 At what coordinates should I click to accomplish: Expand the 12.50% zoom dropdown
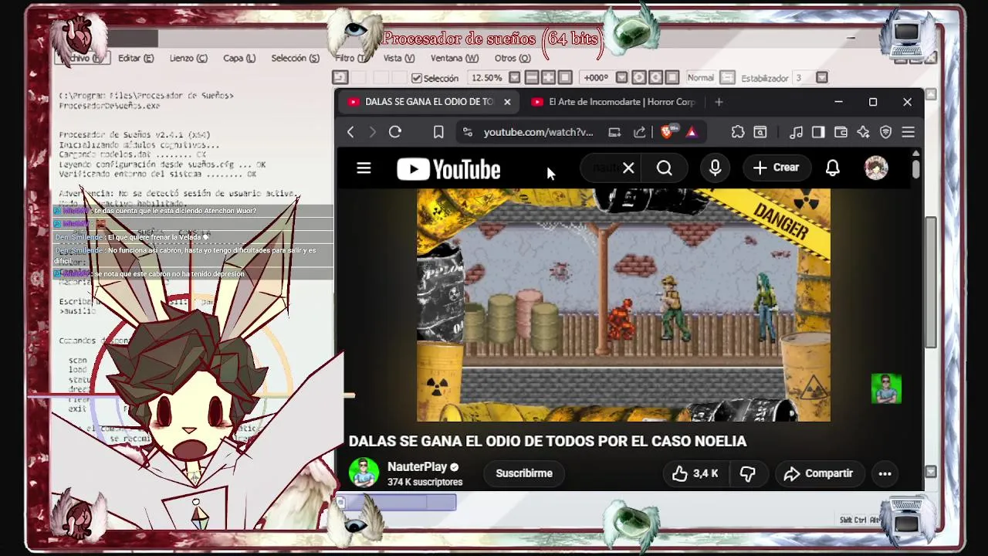point(513,78)
